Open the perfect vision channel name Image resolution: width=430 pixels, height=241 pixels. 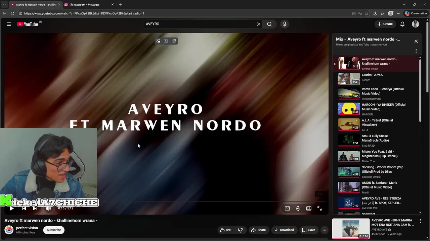(27, 228)
